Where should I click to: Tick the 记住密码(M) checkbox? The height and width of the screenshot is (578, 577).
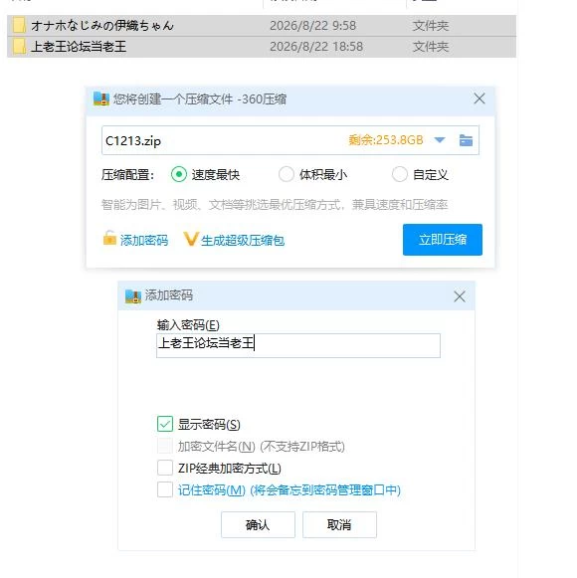point(165,489)
